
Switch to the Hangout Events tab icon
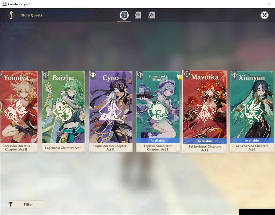coord(138,15)
